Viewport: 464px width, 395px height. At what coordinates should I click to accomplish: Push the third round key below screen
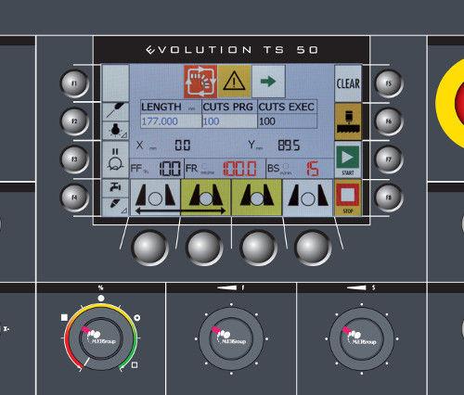(x=258, y=248)
